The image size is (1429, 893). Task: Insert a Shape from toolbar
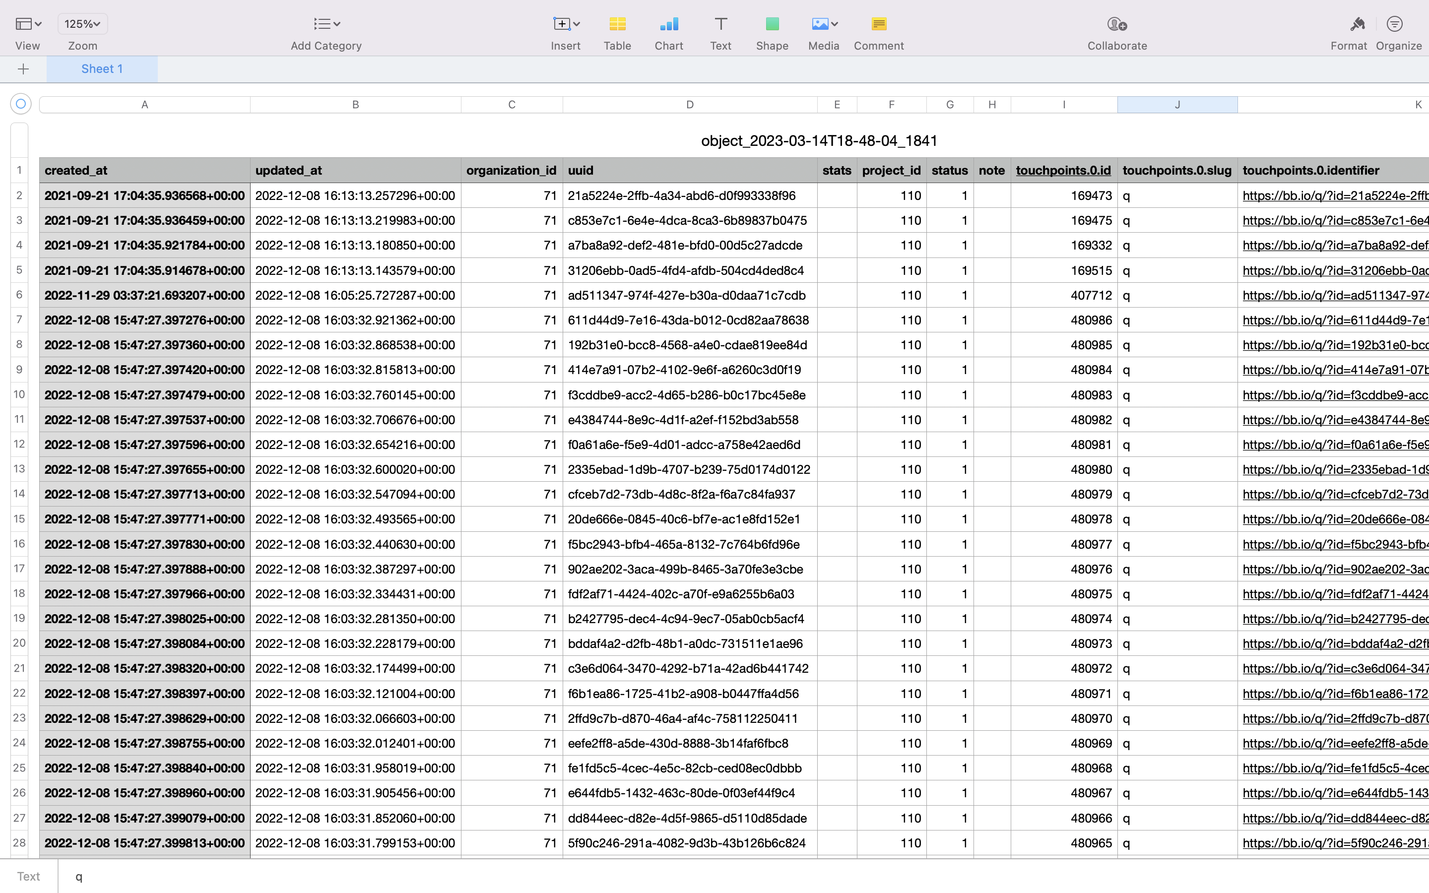click(x=773, y=24)
